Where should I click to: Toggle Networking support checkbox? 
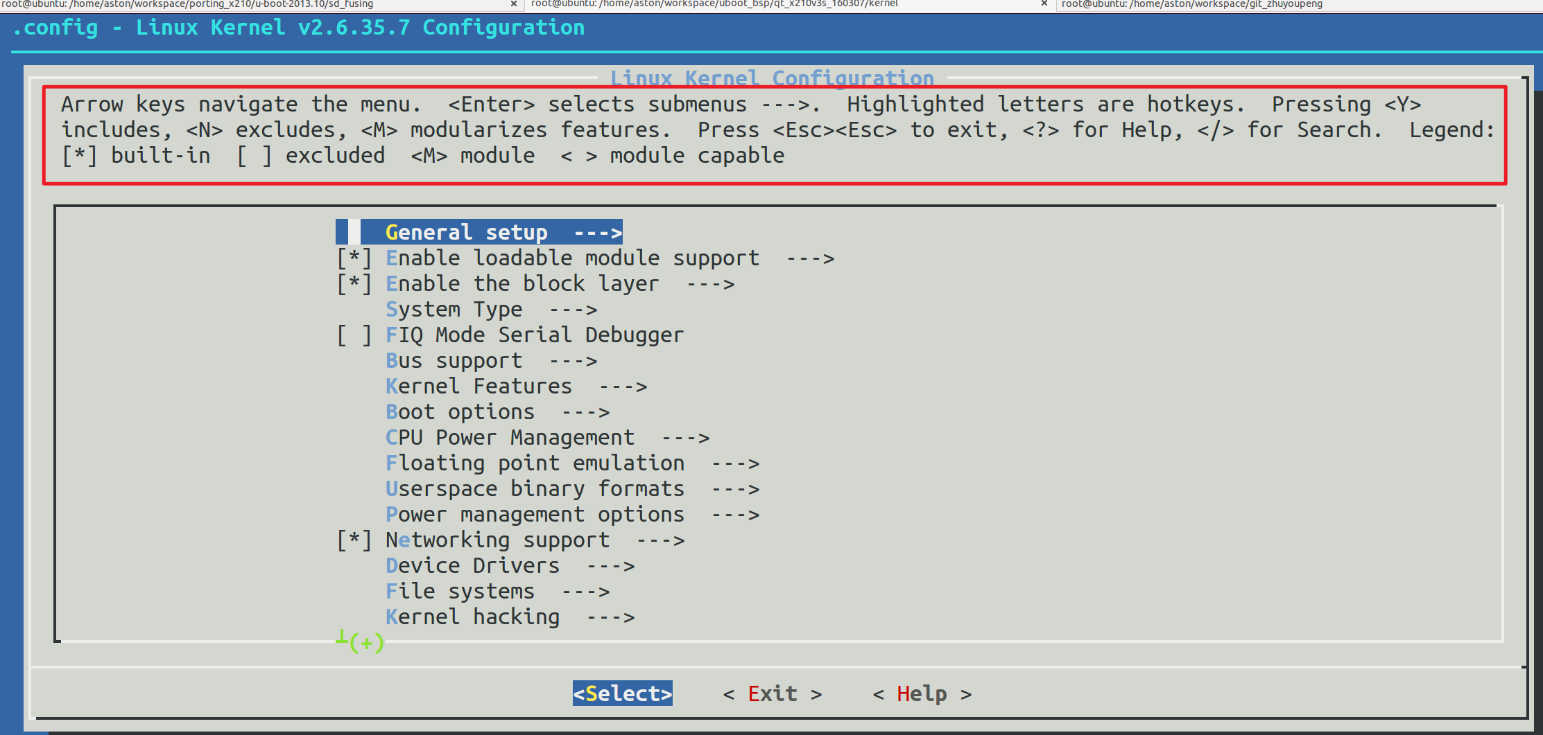pyautogui.click(x=354, y=540)
